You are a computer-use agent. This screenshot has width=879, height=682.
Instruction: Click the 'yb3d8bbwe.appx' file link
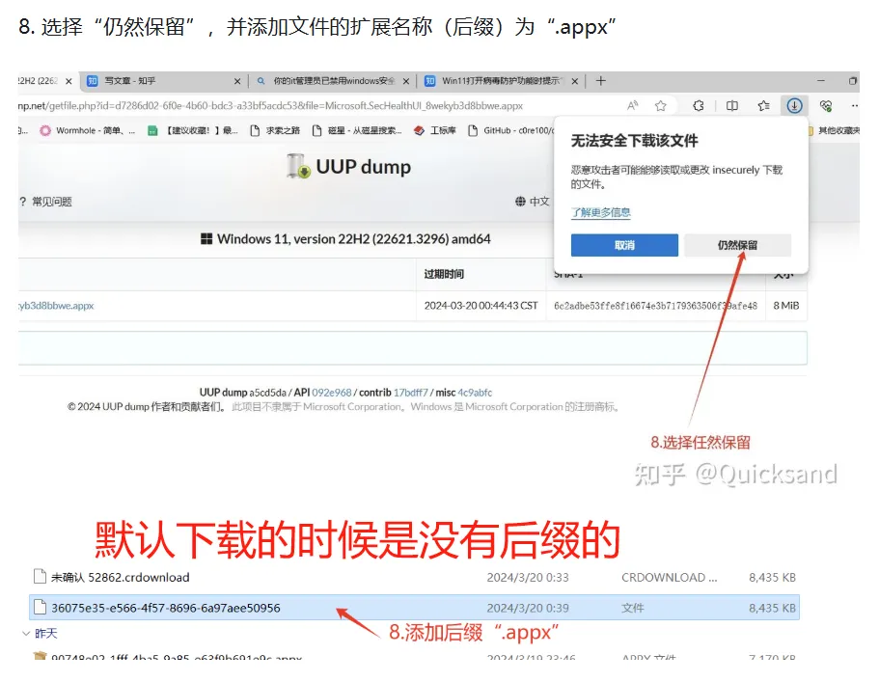click(56, 306)
